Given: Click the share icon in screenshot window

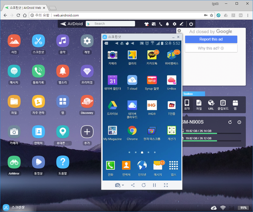Looking at the screenshot, I should 133,185.
